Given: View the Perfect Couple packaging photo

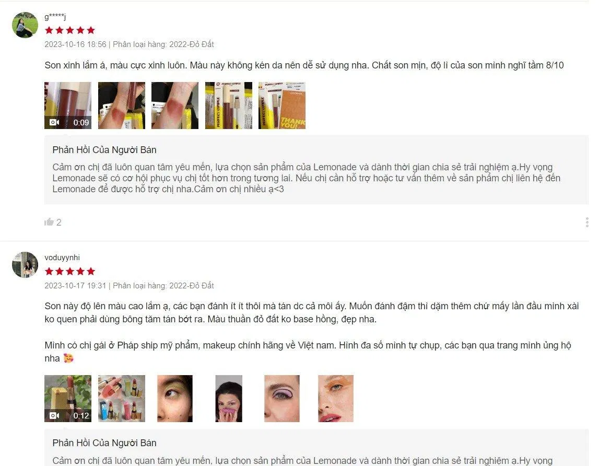Looking at the screenshot, I should (228, 106).
